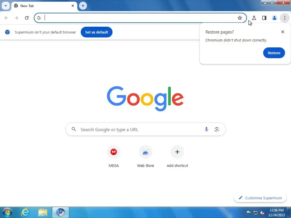This screenshot has height=218, width=291.
Task: Restore down the browser window
Action: 273,3
